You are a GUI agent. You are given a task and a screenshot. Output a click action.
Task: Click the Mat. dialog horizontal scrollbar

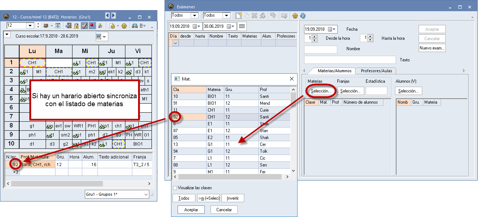[x=231, y=177]
